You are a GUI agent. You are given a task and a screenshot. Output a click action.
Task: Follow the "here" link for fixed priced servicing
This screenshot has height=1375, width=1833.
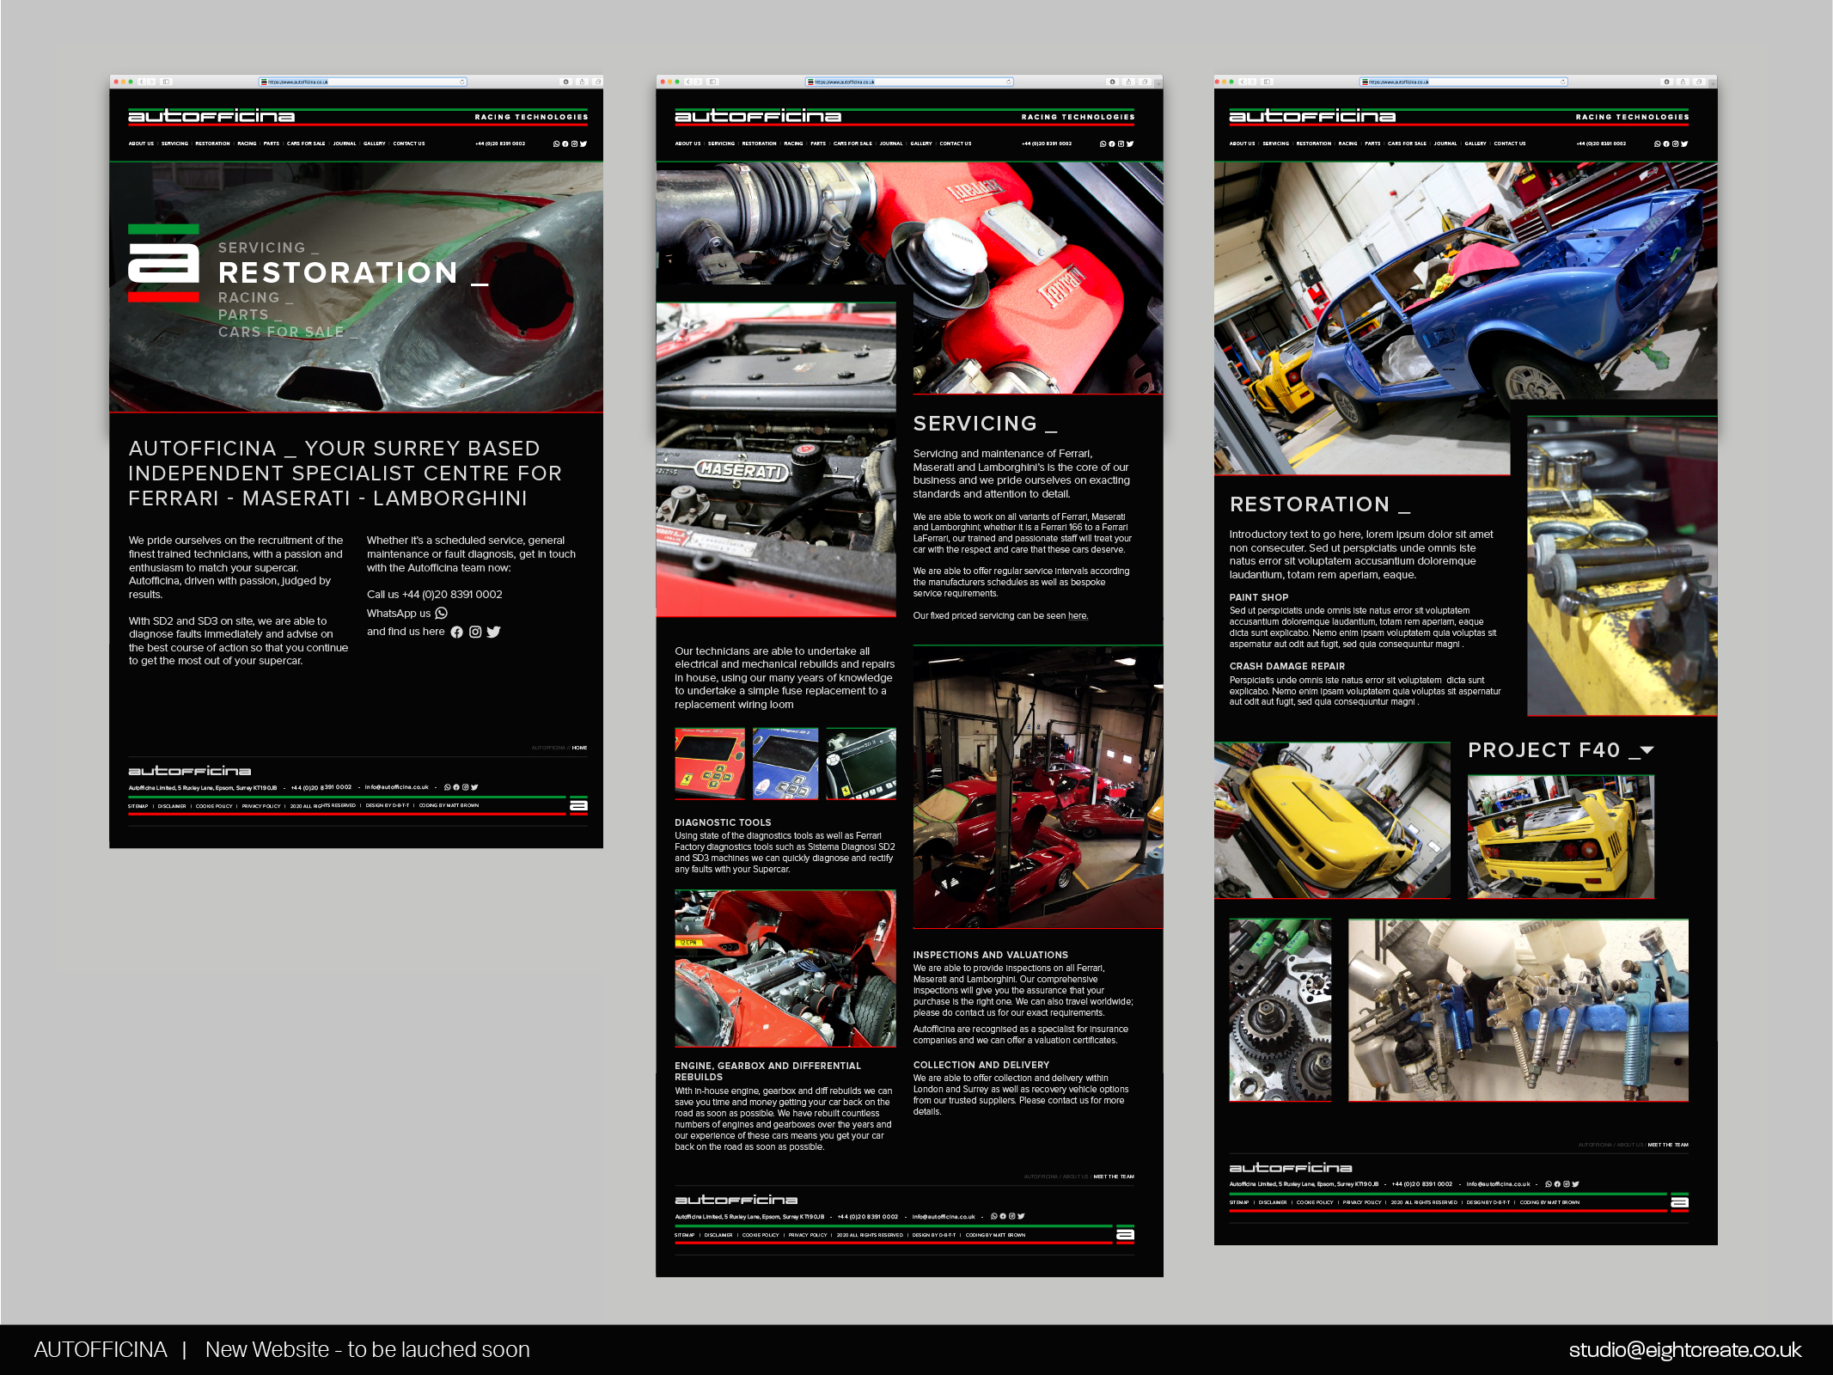1077,615
